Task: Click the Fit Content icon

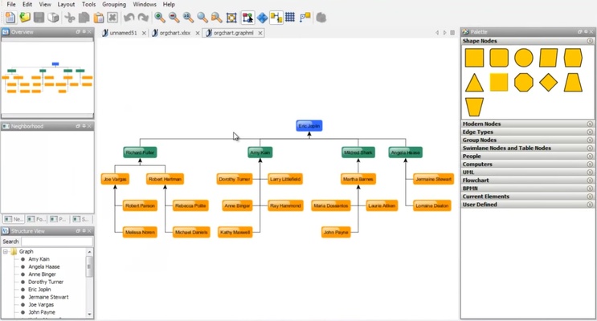Action: click(x=231, y=18)
